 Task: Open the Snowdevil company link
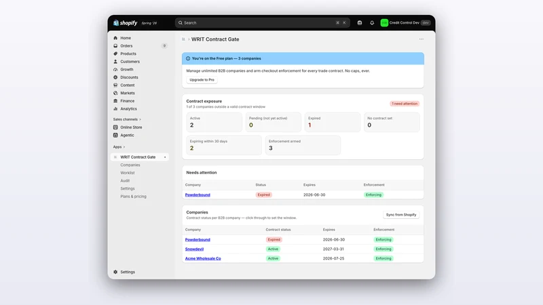click(x=194, y=249)
